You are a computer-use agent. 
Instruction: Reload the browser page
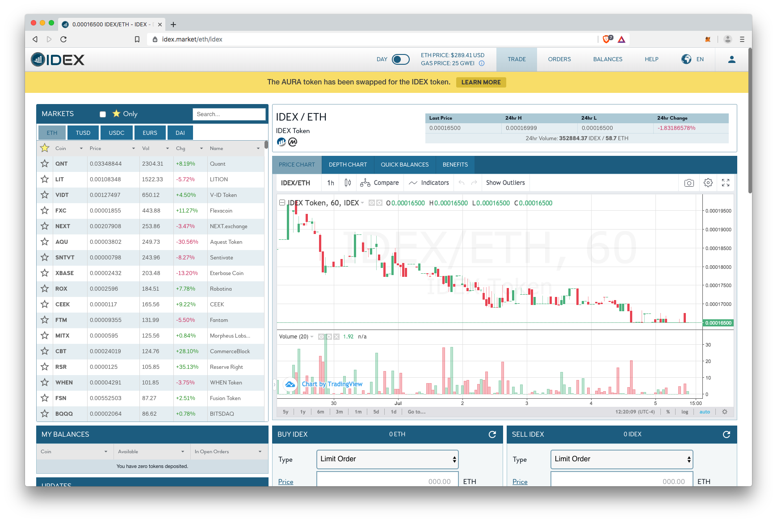(63, 39)
